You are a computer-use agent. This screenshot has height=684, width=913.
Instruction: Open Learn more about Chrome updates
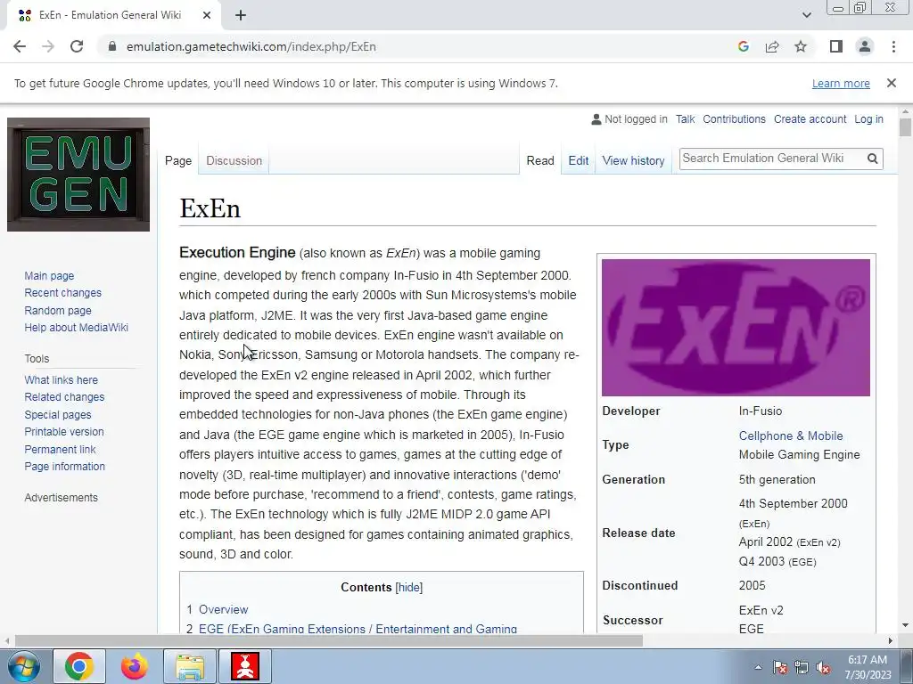click(x=841, y=83)
